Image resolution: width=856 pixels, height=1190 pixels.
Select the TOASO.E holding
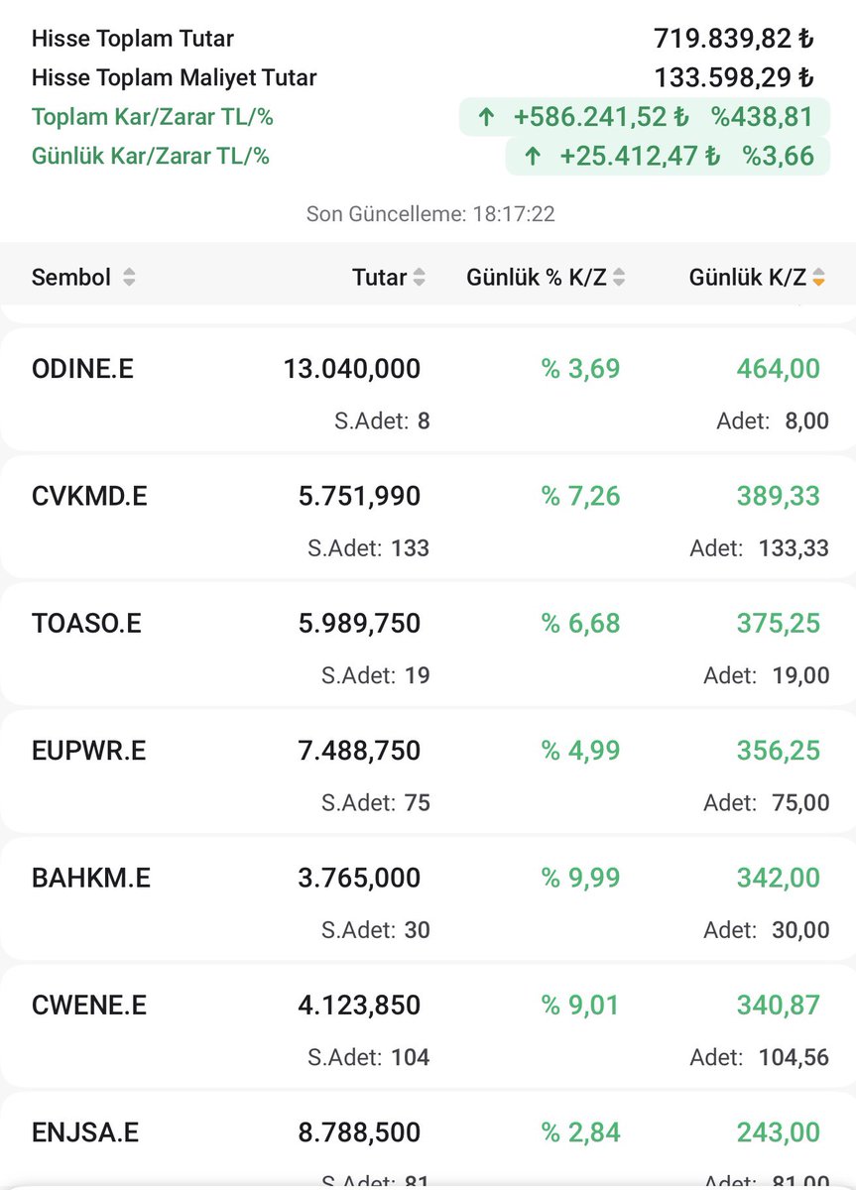(428, 645)
